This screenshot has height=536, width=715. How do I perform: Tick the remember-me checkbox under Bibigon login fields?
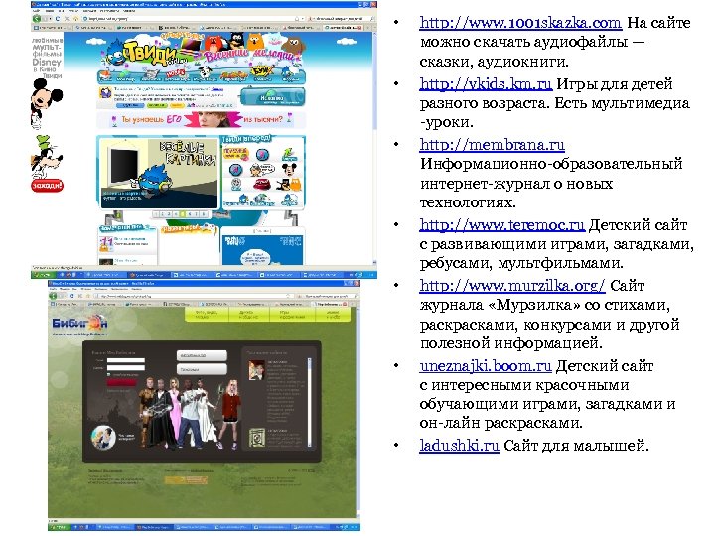pos(108,374)
